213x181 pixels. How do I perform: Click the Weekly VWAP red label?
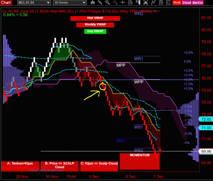(95, 25)
